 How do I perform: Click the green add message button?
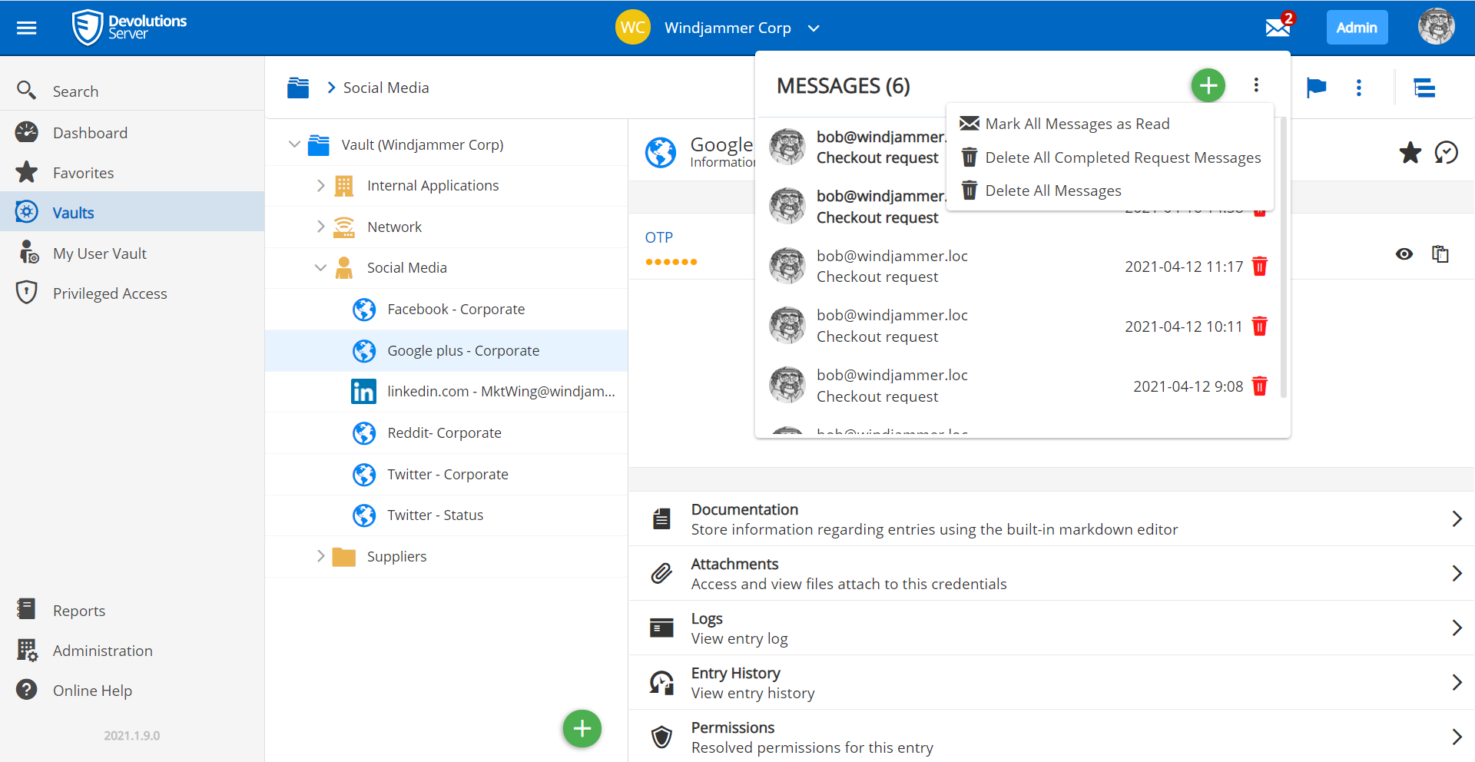coord(1208,85)
